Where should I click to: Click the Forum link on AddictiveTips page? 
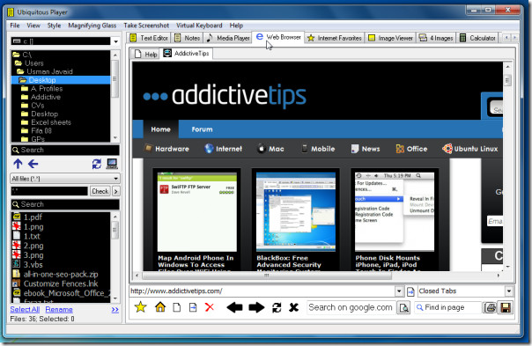[x=202, y=129]
